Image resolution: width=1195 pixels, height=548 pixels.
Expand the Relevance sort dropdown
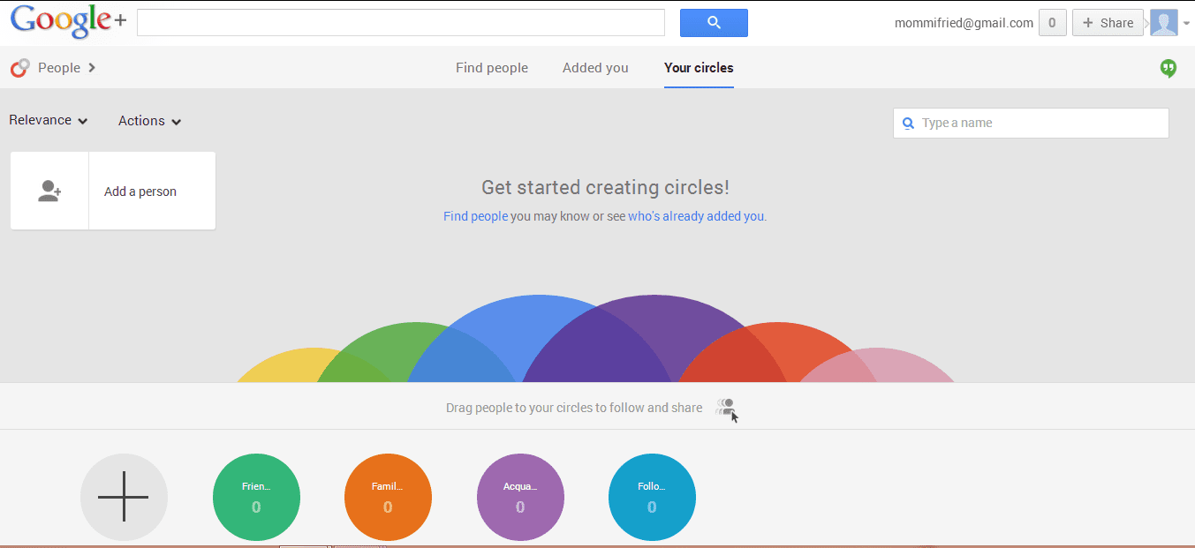[49, 121]
